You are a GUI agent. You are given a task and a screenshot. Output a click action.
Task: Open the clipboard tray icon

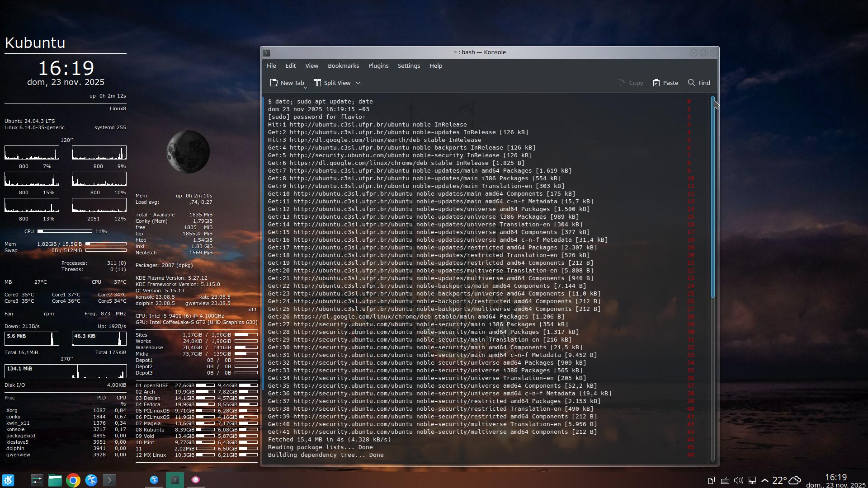pos(711,480)
